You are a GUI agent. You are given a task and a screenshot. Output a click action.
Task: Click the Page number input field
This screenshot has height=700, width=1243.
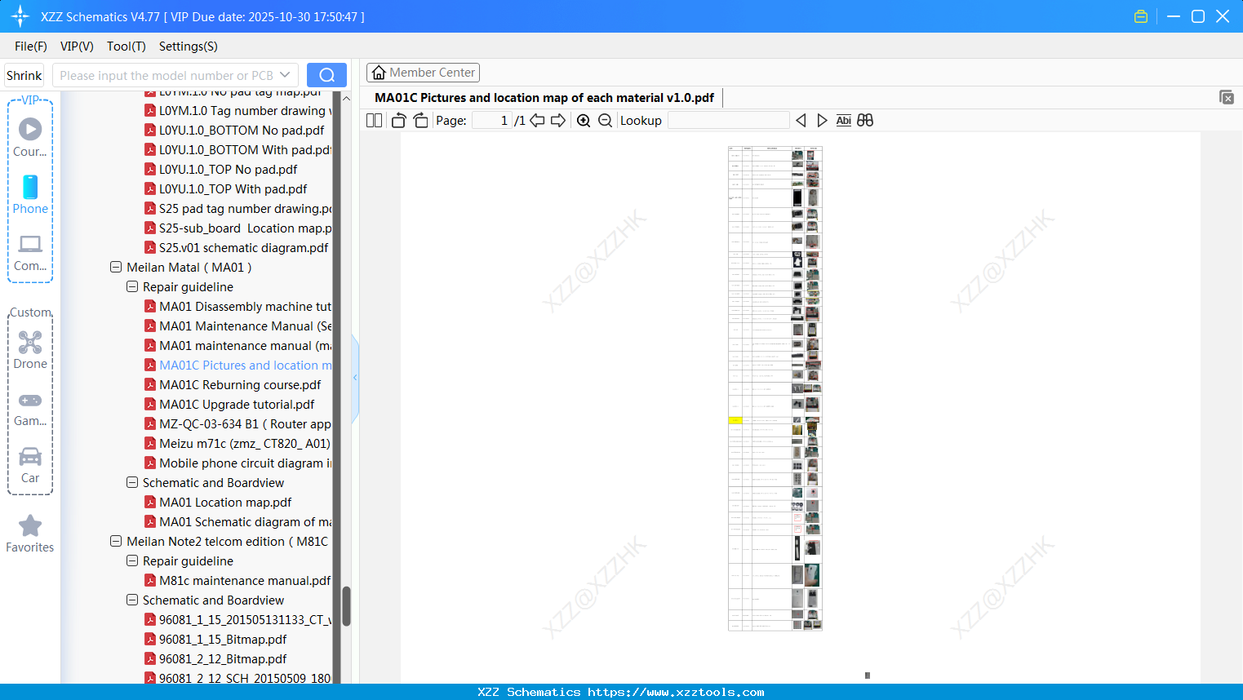click(x=492, y=121)
